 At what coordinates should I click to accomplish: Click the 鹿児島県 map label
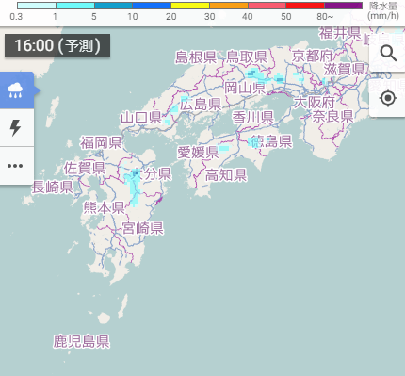[x=81, y=341]
